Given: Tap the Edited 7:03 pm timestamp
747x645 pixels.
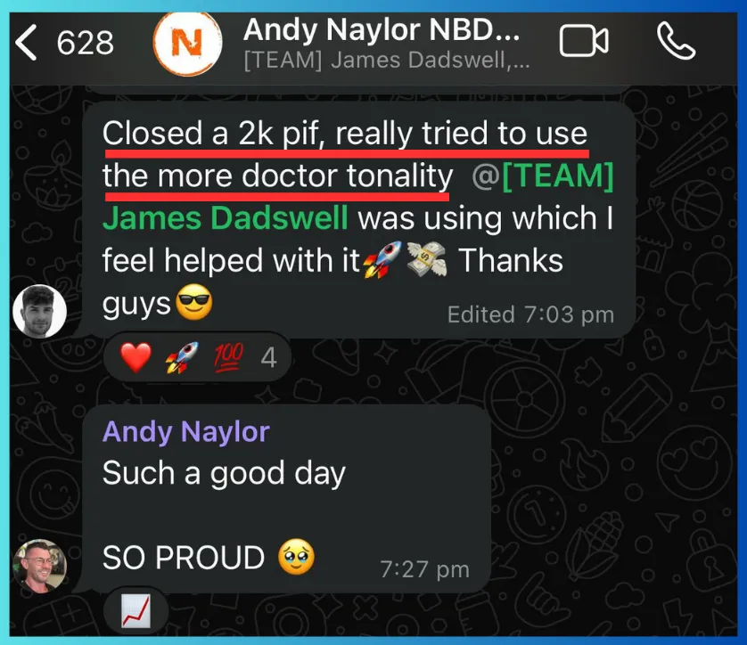Looking at the screenshot, I should (x=530, y=314).
